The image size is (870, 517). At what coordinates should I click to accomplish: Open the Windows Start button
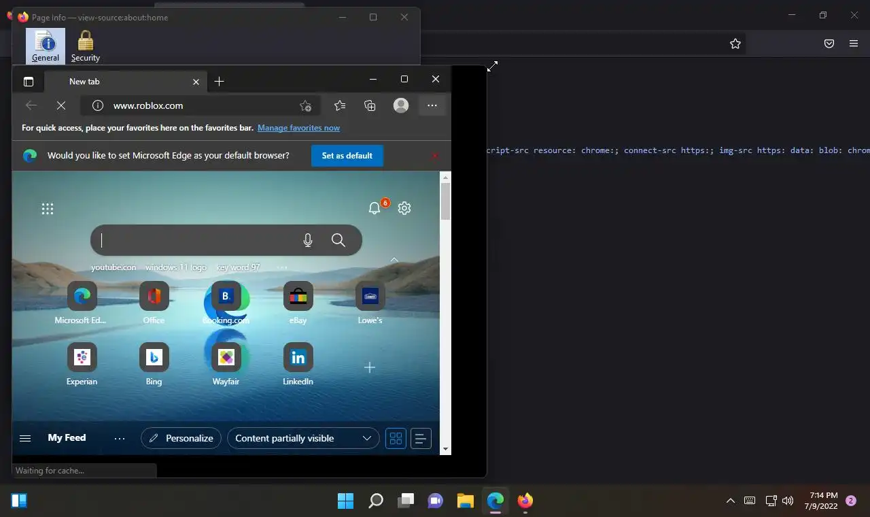pos(345,501)
